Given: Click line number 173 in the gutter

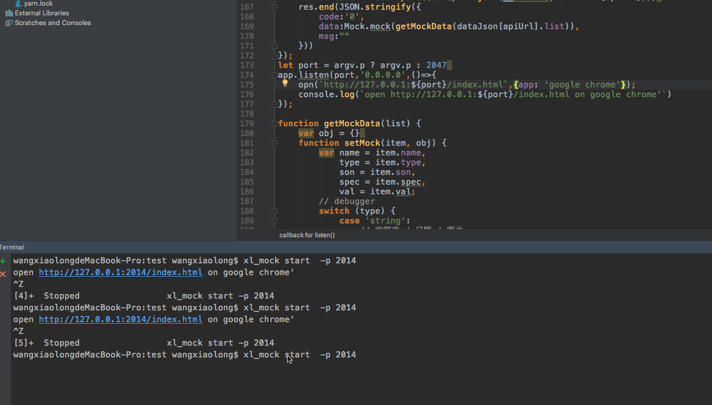Looking at the screenshot, I should point(247,65).
